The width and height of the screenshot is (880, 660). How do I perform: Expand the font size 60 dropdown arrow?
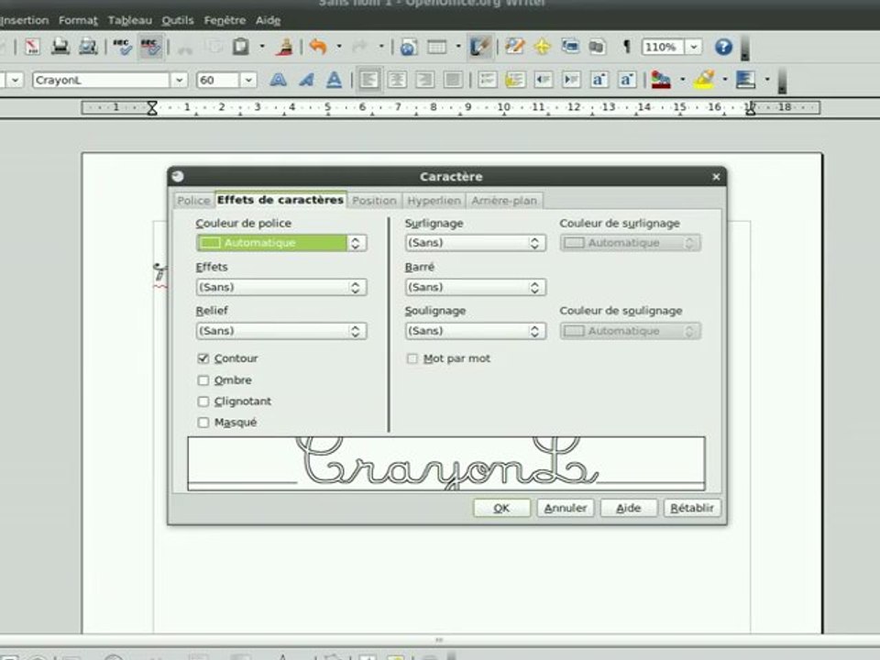point(248,80)
